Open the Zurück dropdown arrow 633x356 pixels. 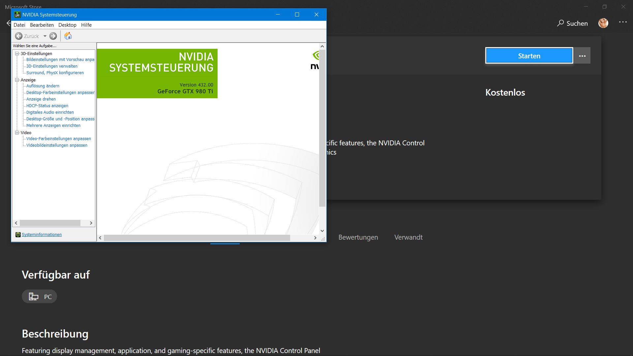[45, 36]
